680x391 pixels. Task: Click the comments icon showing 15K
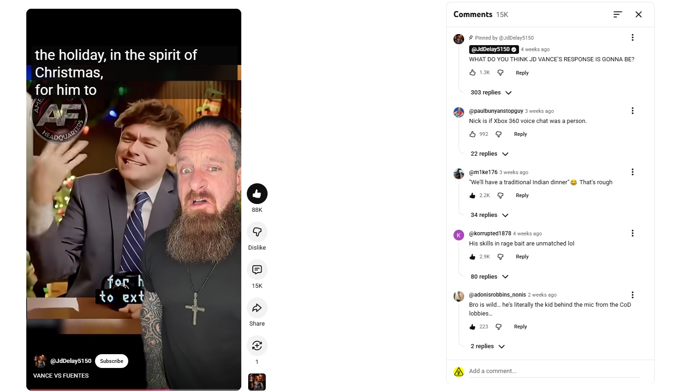click(257, 270)
